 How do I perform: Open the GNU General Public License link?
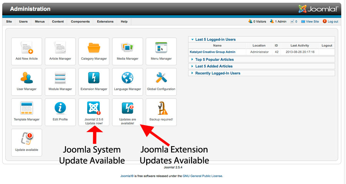coord(202,176)
